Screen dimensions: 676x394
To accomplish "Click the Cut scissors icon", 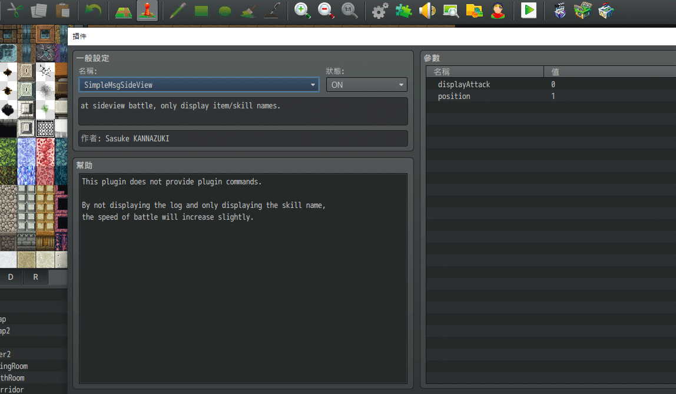I will click(15, 11).
